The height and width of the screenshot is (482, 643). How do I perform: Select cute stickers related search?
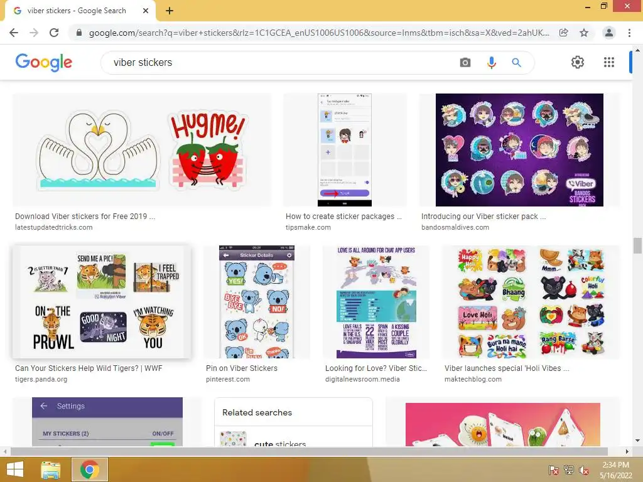tap(294, 439)
